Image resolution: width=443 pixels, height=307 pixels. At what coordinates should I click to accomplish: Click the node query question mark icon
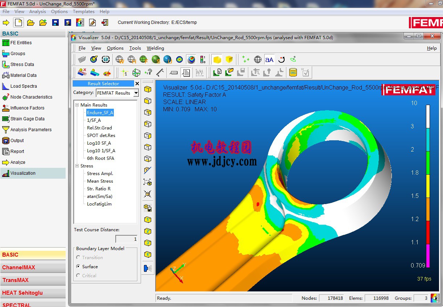[x=148, y=72]
